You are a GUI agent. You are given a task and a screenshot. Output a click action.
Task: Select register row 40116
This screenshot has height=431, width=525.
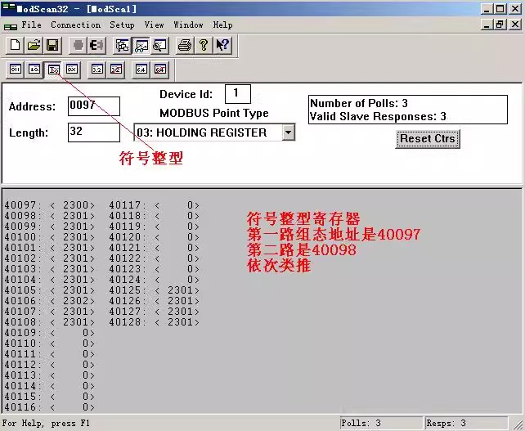50,407
